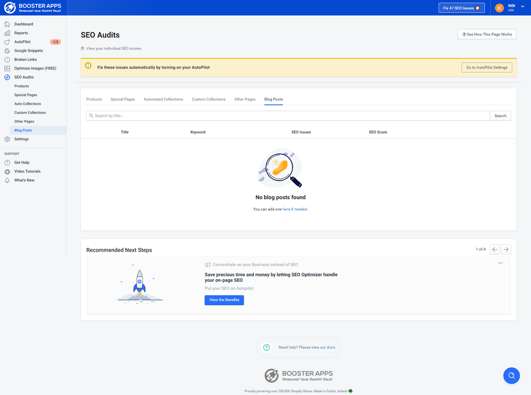Click the SEO Audits compass icon
This screenshot has height=395, width=531.
(7, 77)
